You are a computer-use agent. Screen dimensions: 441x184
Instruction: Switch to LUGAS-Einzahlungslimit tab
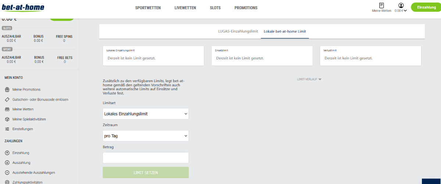238,31
